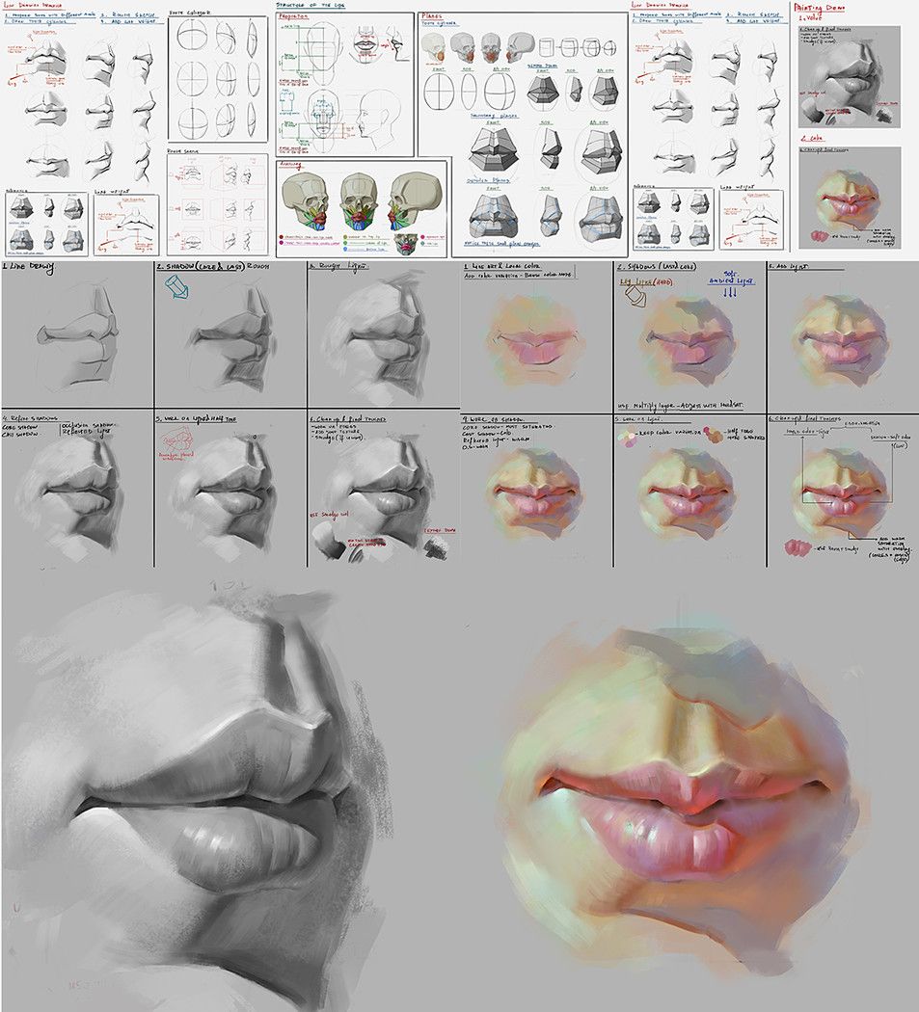919x1012 pixels.
Task: Click the 'Structure of the Lips' heading
Action: point(309,6)
